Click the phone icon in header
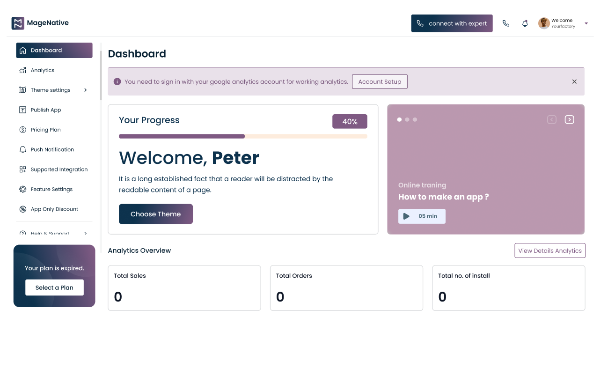600x383 pixels. (506, 23)
